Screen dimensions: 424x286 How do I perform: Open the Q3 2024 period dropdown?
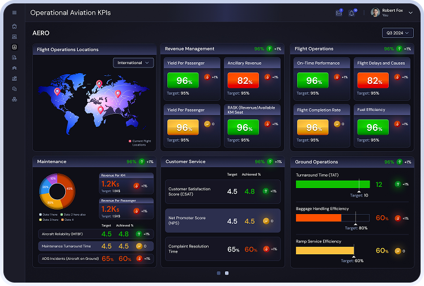[398, 33]
